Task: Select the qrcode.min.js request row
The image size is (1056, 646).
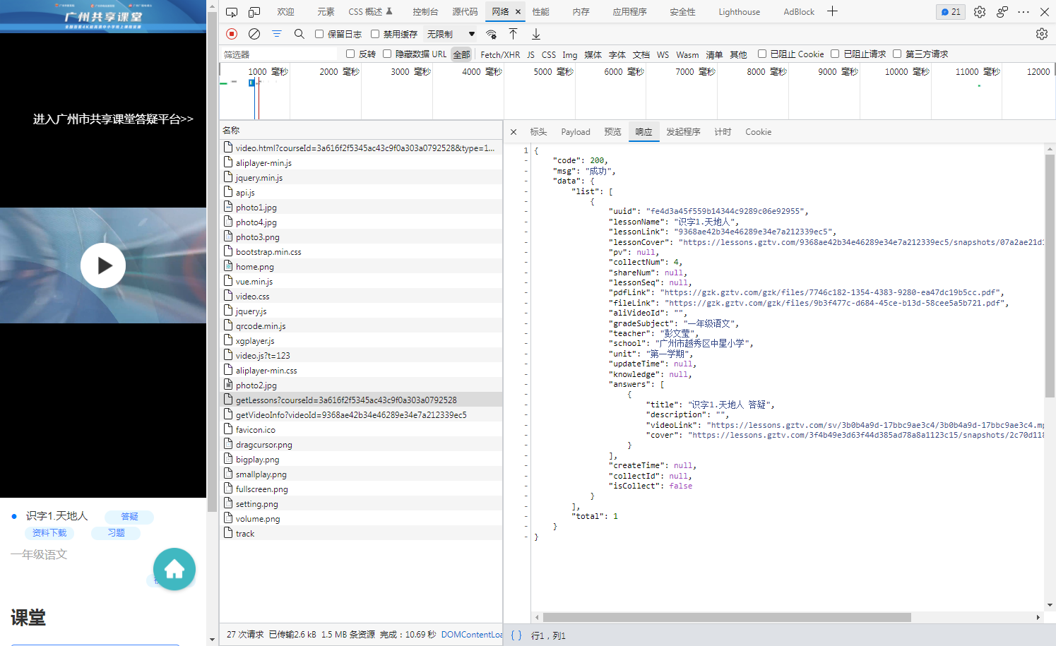Action: [x=361, y=325]
